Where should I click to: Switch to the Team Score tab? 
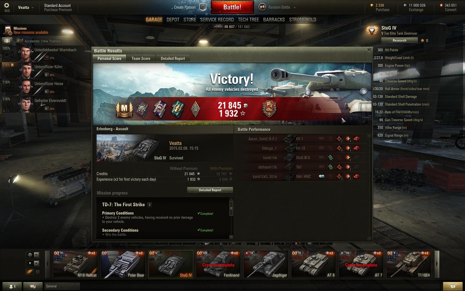coord(141,58)
